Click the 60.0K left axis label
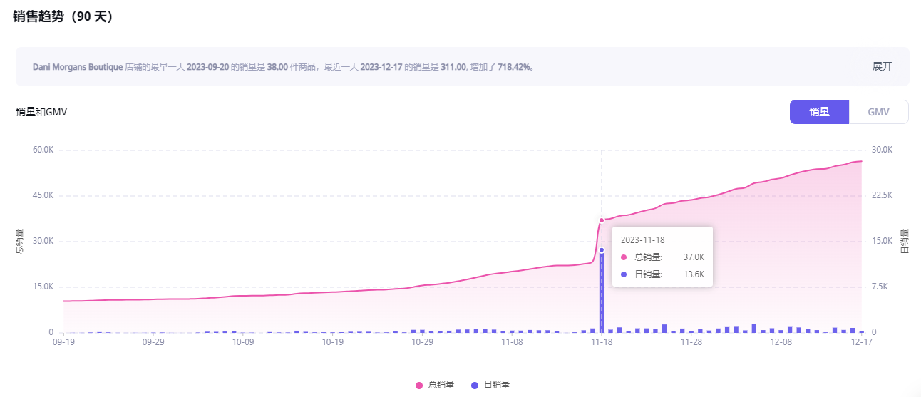This screenshot has height=397, width=921. tap(43, 150)
